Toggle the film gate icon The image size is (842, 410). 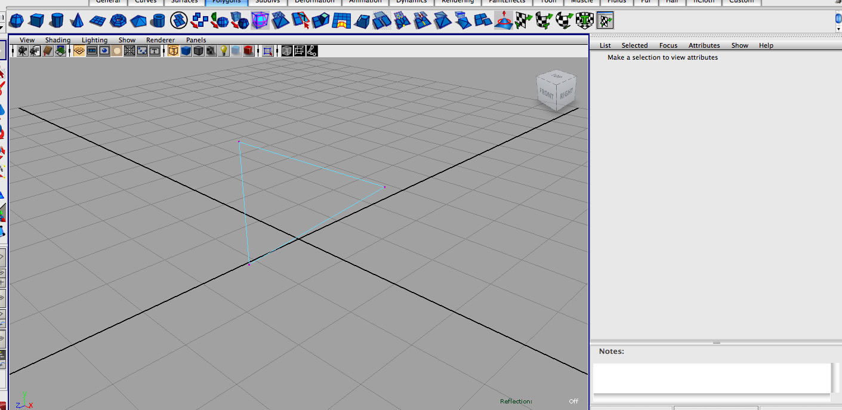(x=92, y=51)
